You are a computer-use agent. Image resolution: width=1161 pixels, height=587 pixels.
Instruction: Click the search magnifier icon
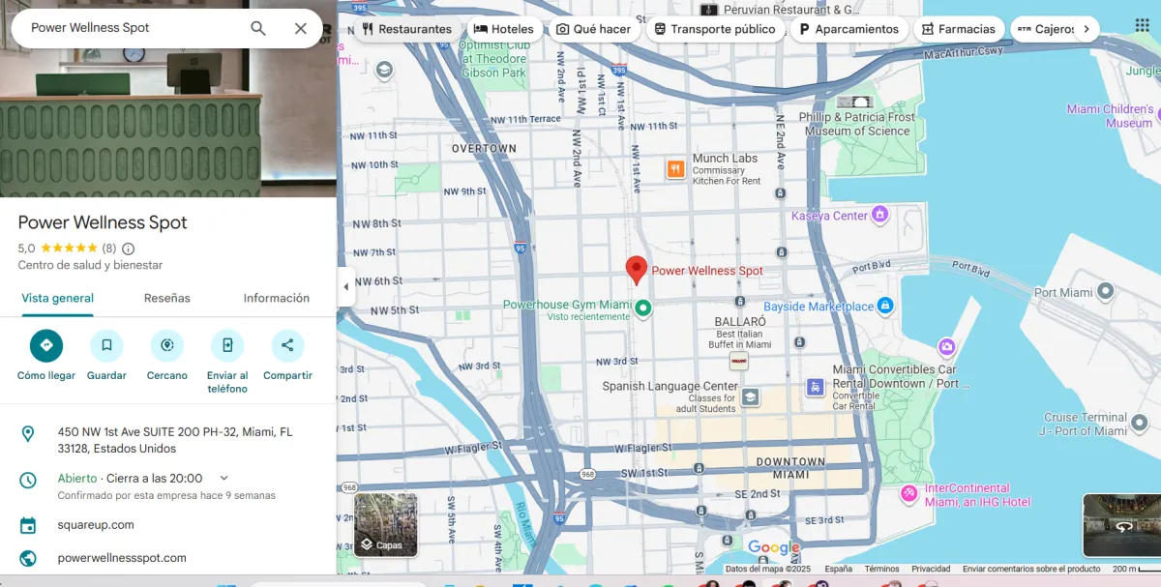[258, 28]
